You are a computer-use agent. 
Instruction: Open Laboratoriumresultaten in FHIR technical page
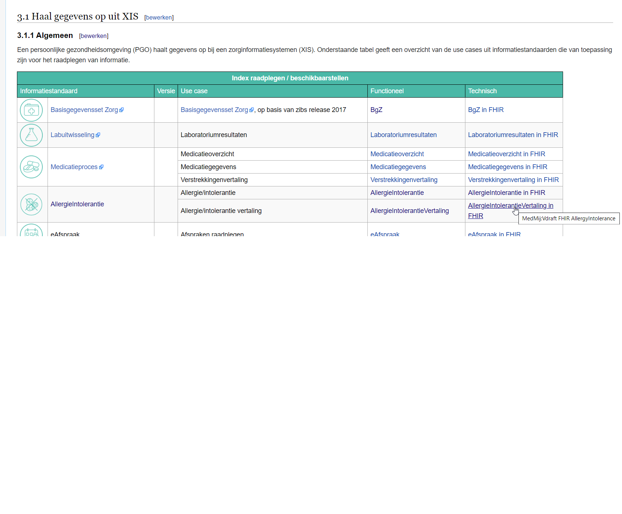(x=513, y=135)
